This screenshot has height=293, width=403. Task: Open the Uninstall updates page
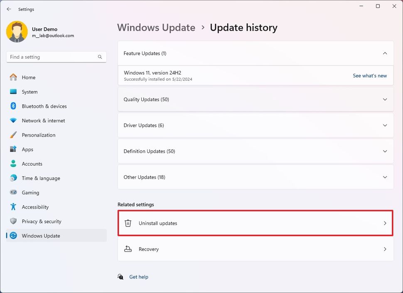[255, 223]
